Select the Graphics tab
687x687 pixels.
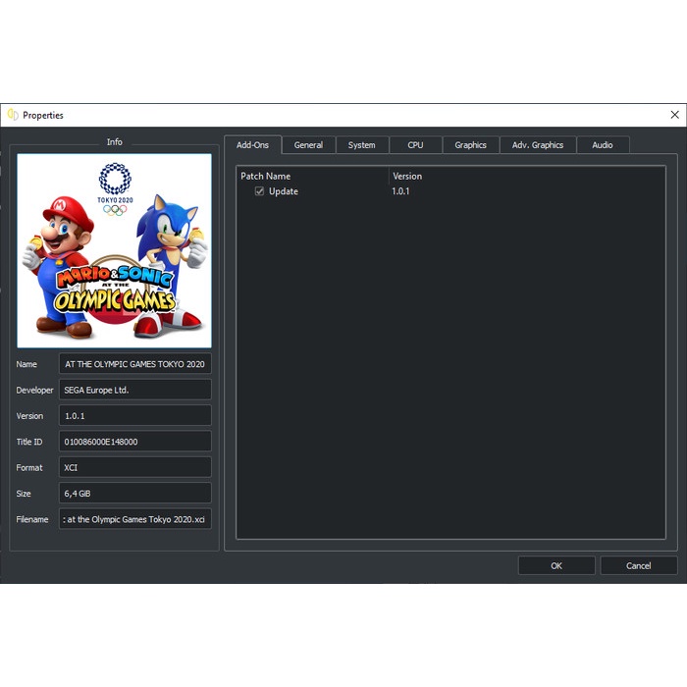[470, 145]
